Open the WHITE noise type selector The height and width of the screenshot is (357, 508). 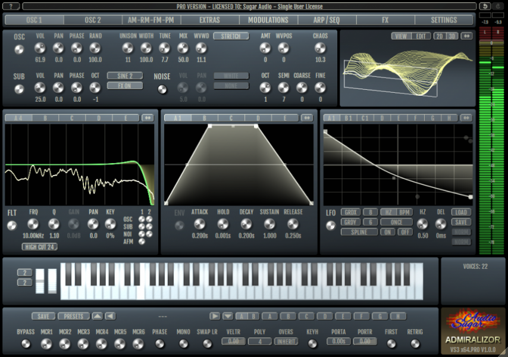click(x=231, y=76)
